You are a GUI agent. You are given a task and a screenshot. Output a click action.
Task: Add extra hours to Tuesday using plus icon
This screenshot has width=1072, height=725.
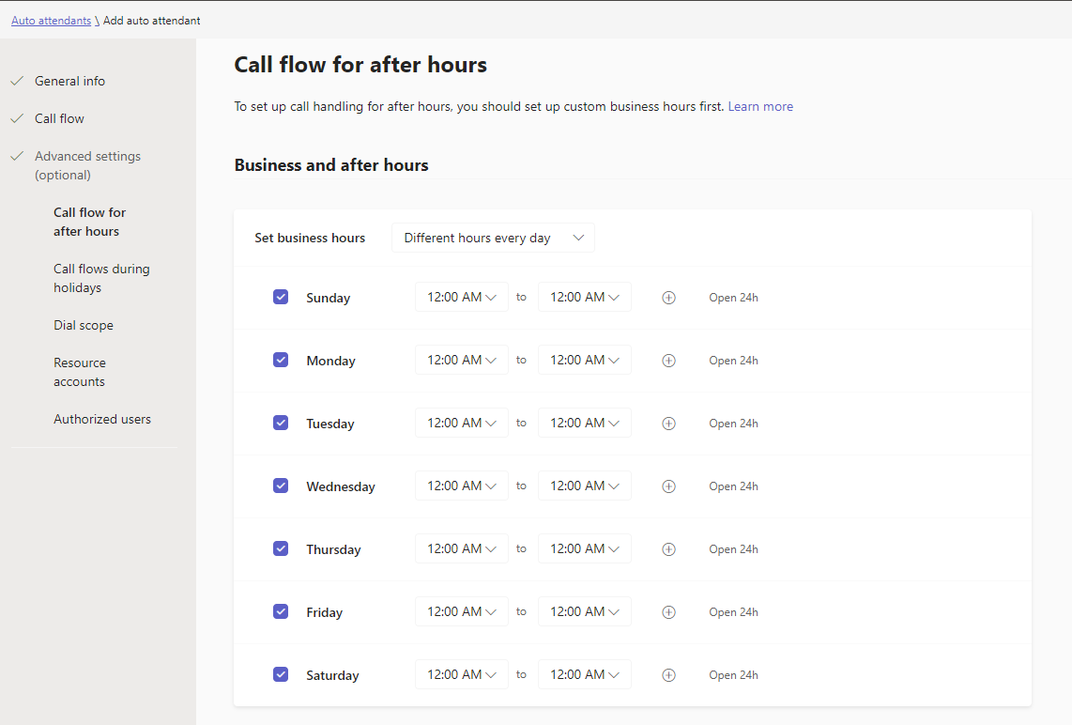click(x=668, y=424)
